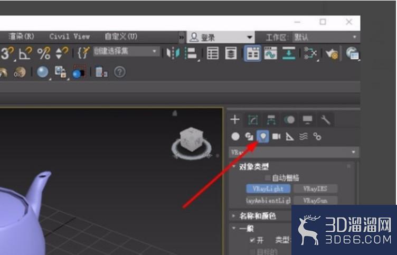Viewport: 397px width, 255px height.
Task: Select the Systems gears icon
Action: click(x=317, y=137)
